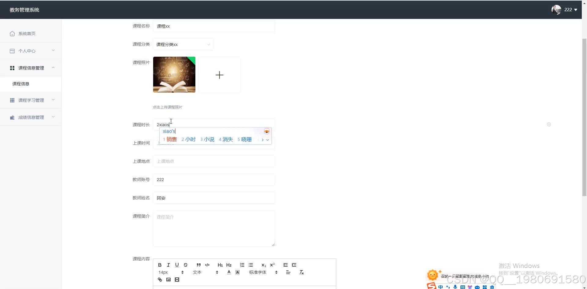The height and width of the screenshot is (289, 587).
Task: Focus the 上课地点 input field
Action: pyautogui.click(x=214, y=161)
